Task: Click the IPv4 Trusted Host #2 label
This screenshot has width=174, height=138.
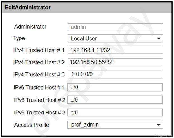Action: pos(39,62)
